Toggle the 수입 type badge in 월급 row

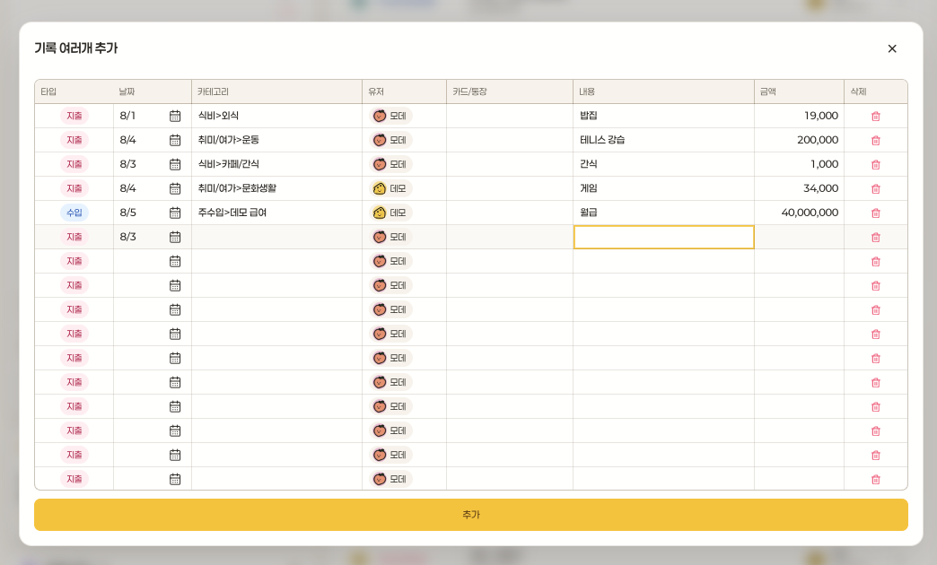click(74, 213)
